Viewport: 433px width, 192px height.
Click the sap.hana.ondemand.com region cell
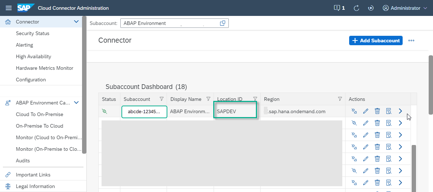coord(303,112)
